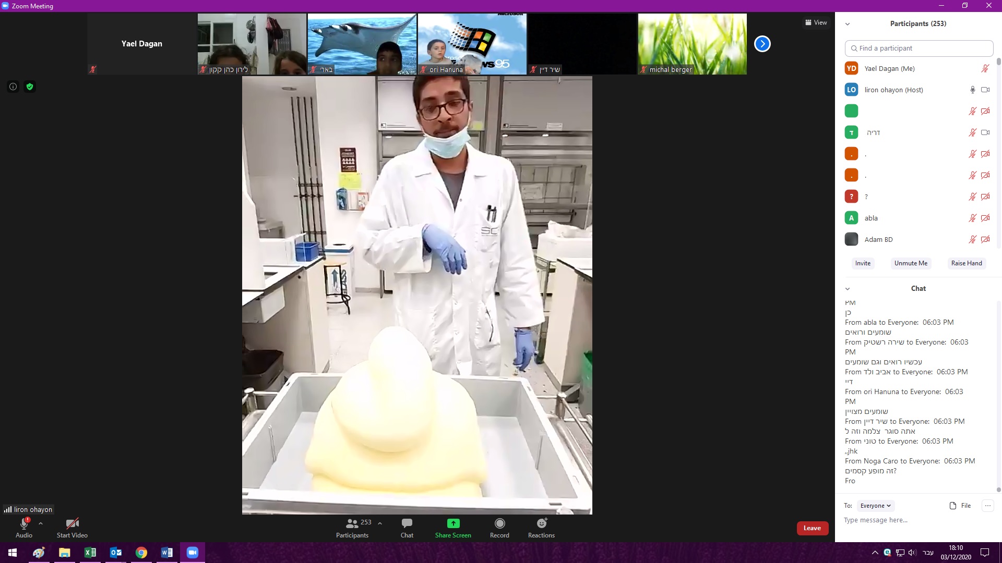Click the chat panel scrollbar
The height and width of the screenshot is (563, 1002).
coord(998,396)
